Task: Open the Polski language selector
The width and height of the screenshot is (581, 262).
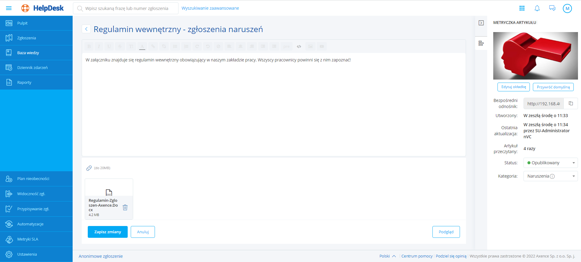Action: pyautogui.click(x=387, y=256)
